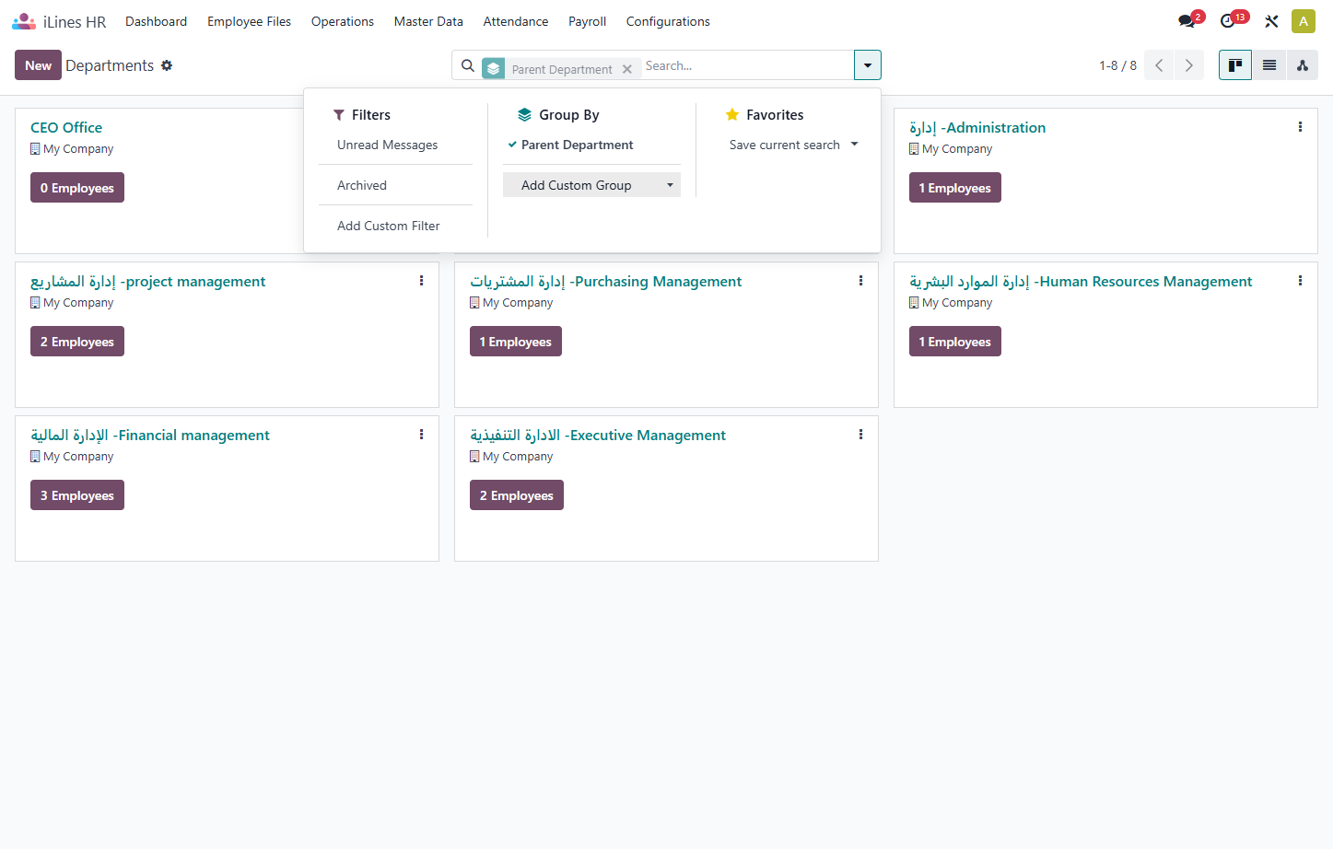Switch to Hierarchy view

tap(1303, 65)
